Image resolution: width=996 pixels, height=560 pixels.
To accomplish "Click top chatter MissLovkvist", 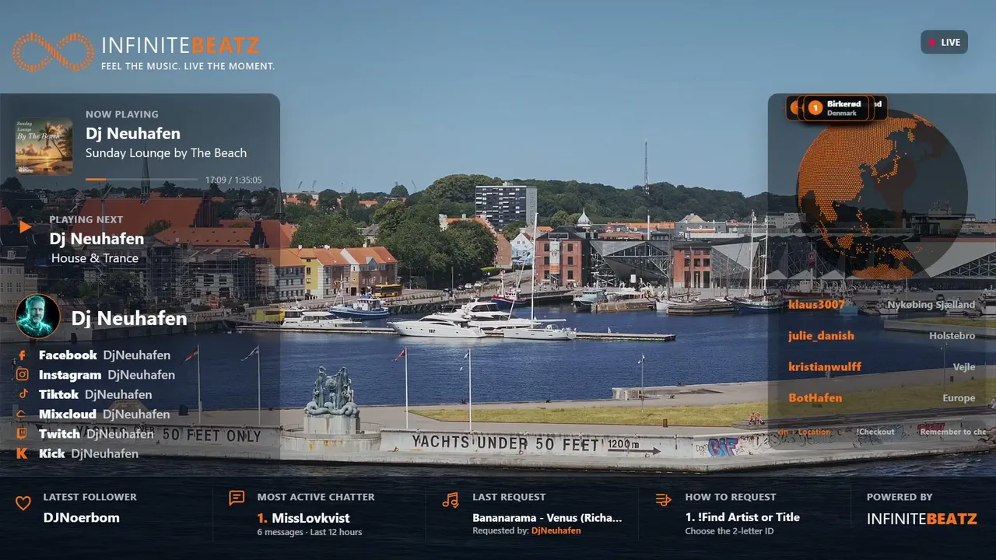I will pyautogui.click(x=310, y=518).
